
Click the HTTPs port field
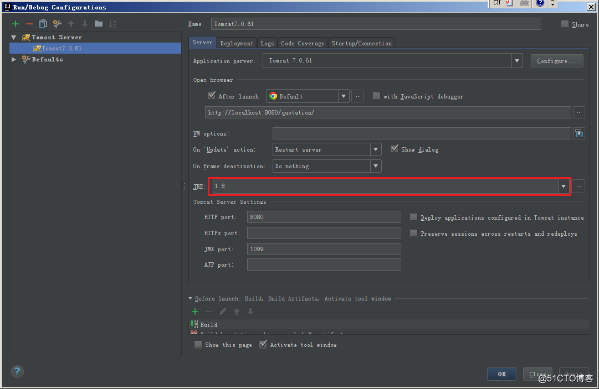click(324, 233)
